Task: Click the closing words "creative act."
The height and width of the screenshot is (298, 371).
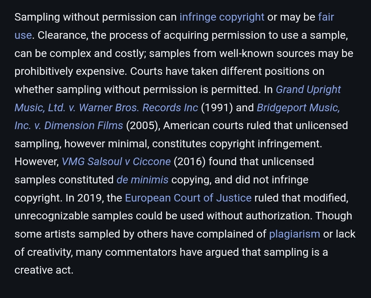Action: click(x=44, y=270)
